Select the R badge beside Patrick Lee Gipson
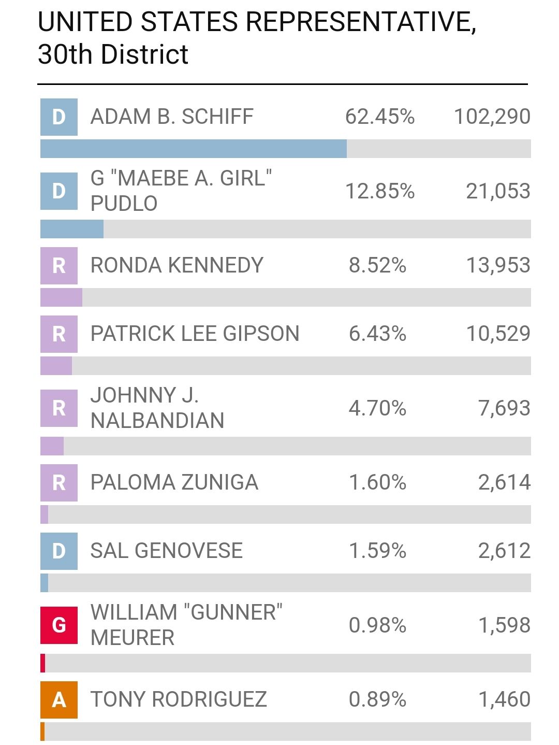Image resolution: width=559 pixels, height=745 pixels. click(59, 334)
